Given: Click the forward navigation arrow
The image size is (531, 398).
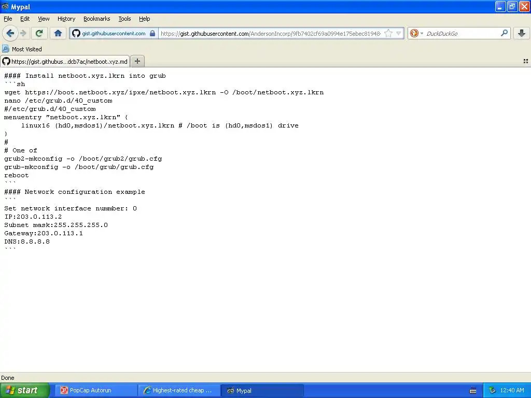Looking at the screenshot, I should tap(23, 33).
